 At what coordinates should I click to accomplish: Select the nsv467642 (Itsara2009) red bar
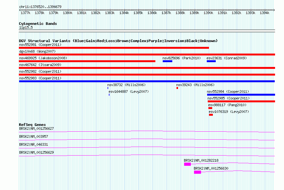[x=147, y=68]
